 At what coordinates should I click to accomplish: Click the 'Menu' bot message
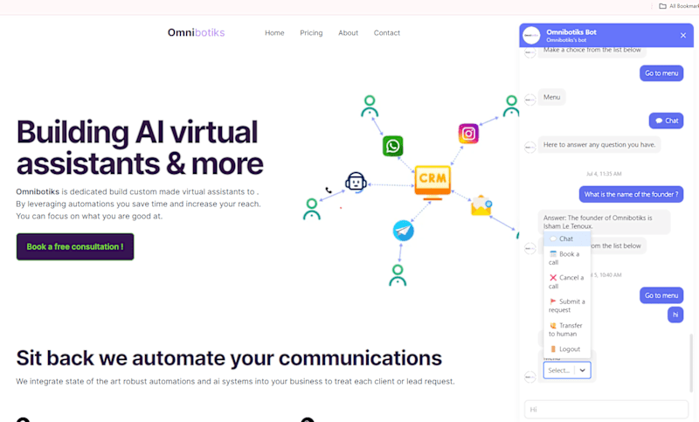click(x=552, y=97)
